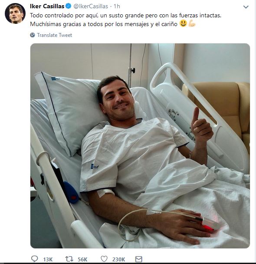Image resolution: width=256 pixels, height=264 pixels.
Task: Click the envelope direct message icon
Action: click(139, 259)
